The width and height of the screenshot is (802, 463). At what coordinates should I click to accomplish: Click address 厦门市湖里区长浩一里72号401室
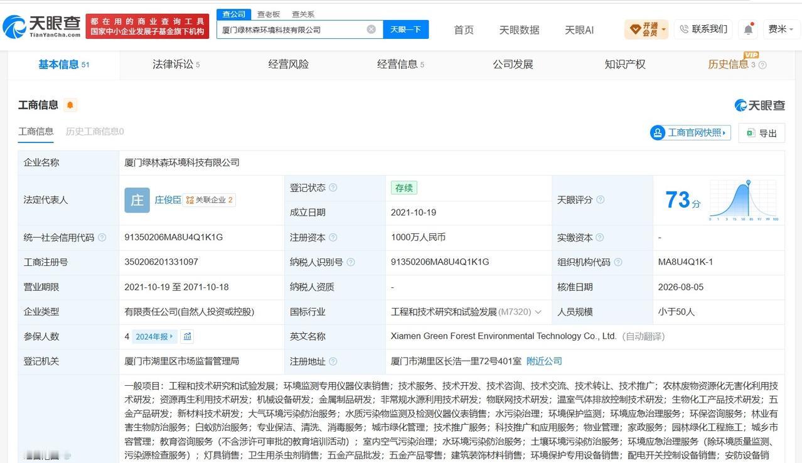point(456,361)
